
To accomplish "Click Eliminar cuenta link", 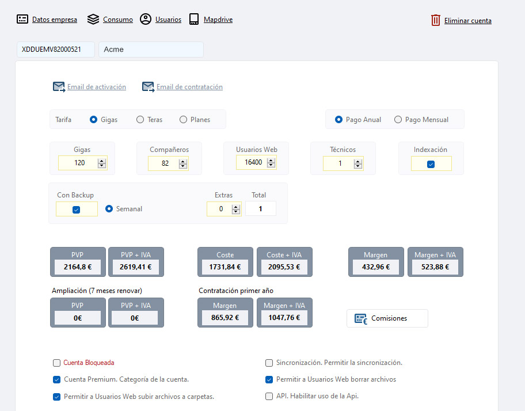I will (468, 20).
